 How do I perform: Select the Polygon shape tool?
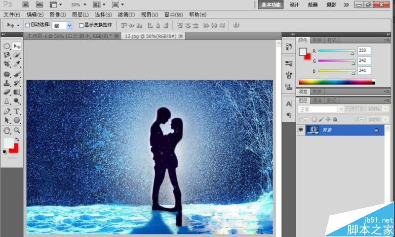(x=17, y=120)
